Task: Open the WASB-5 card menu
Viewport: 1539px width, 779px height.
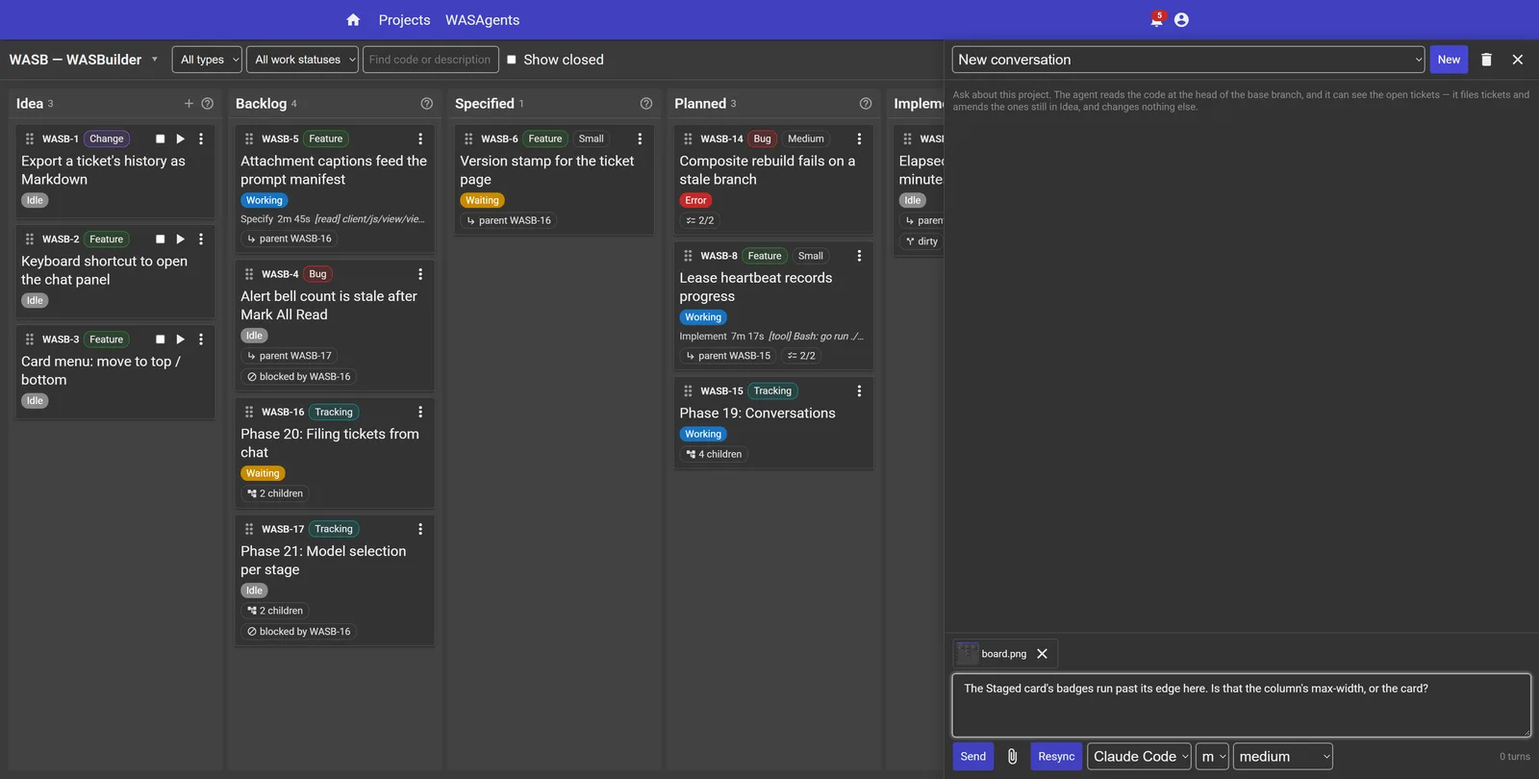Action: [420, 138]
